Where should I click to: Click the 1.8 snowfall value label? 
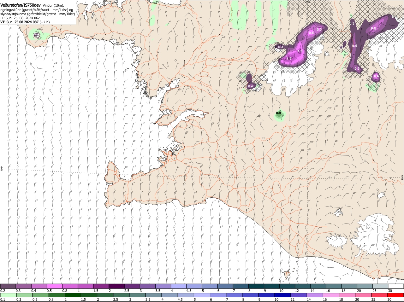[289, 59]
